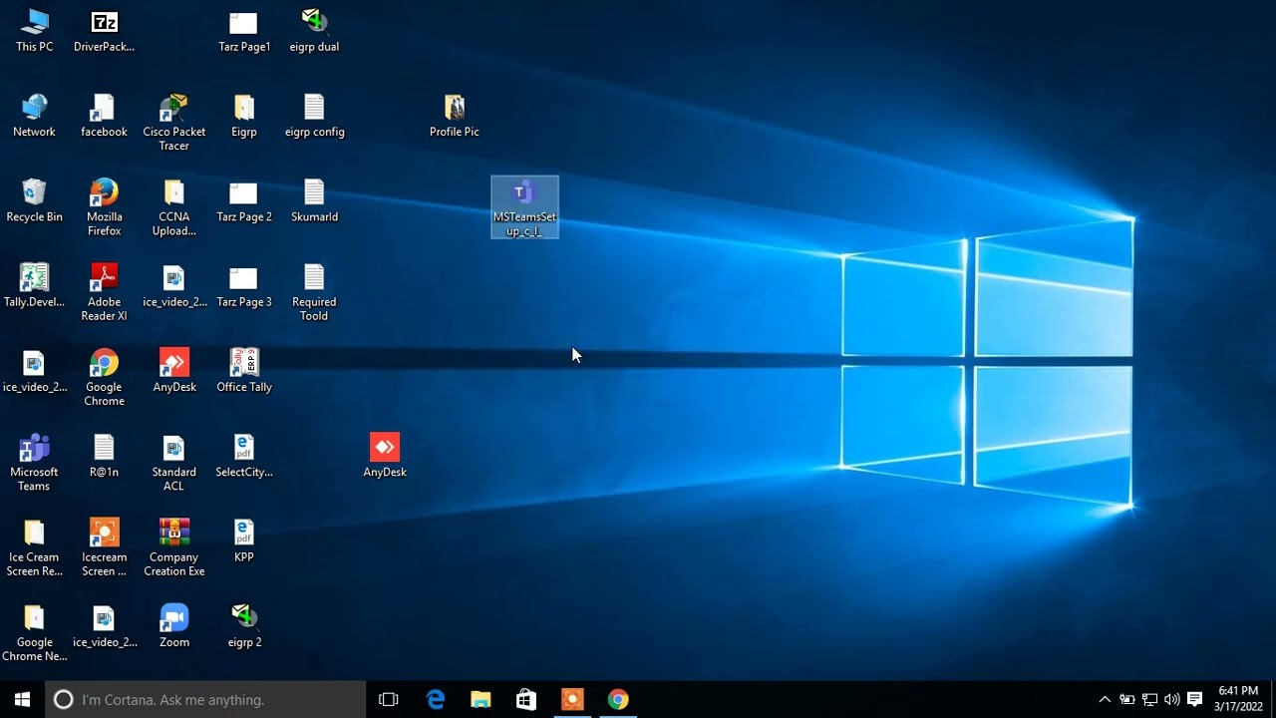This screenshot has height=718, width=1276.
Task: Select the MSTeamsSetup installer icon
Action: [524, 207]
